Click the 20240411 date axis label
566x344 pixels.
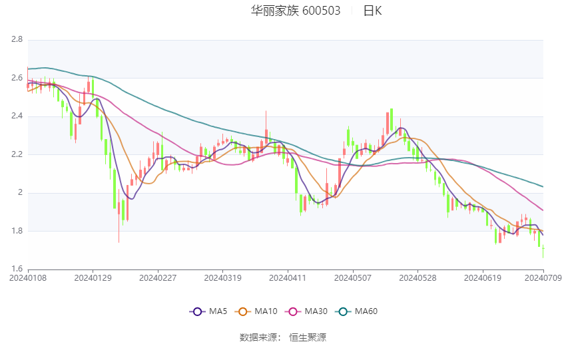click(x=288, y=278)
